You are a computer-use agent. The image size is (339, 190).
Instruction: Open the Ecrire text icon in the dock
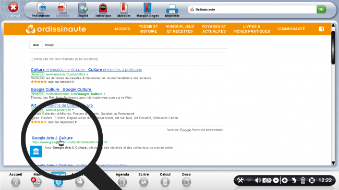click(144, 182)
